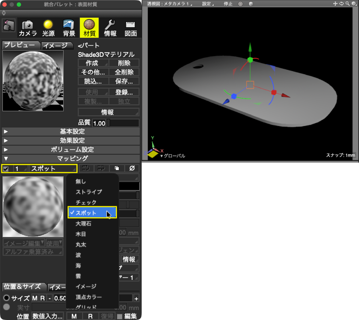This screenshot has height=320, width=359.
Task: Toggle the 編集 checkbox
Action: click(x=120, y=316)
